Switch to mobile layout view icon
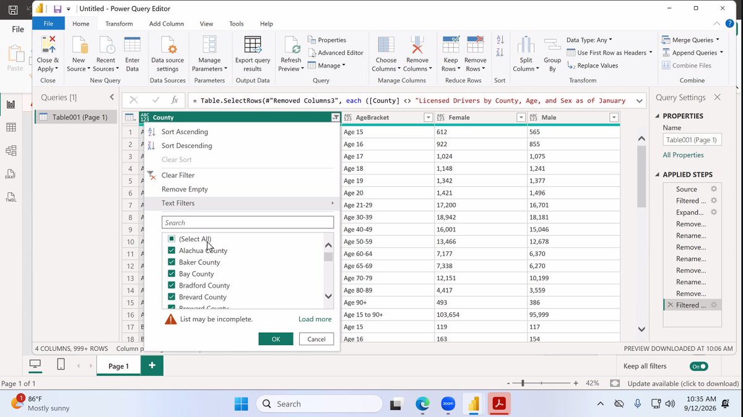 coord(61,365)
